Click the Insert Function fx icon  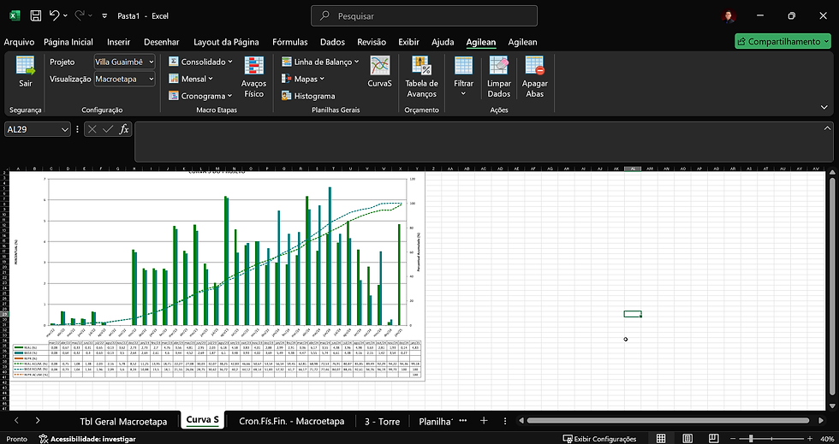click(x=123, y=129)
